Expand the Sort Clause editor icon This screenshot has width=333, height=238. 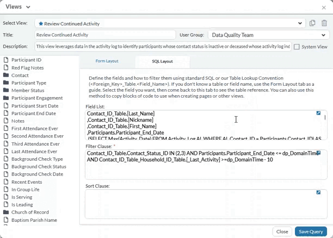tap(318, 192)
